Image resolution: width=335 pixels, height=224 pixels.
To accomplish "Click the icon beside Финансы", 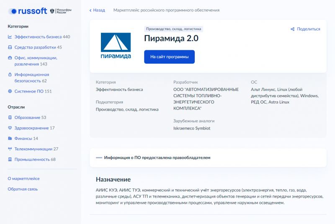I will pos(10,138).
